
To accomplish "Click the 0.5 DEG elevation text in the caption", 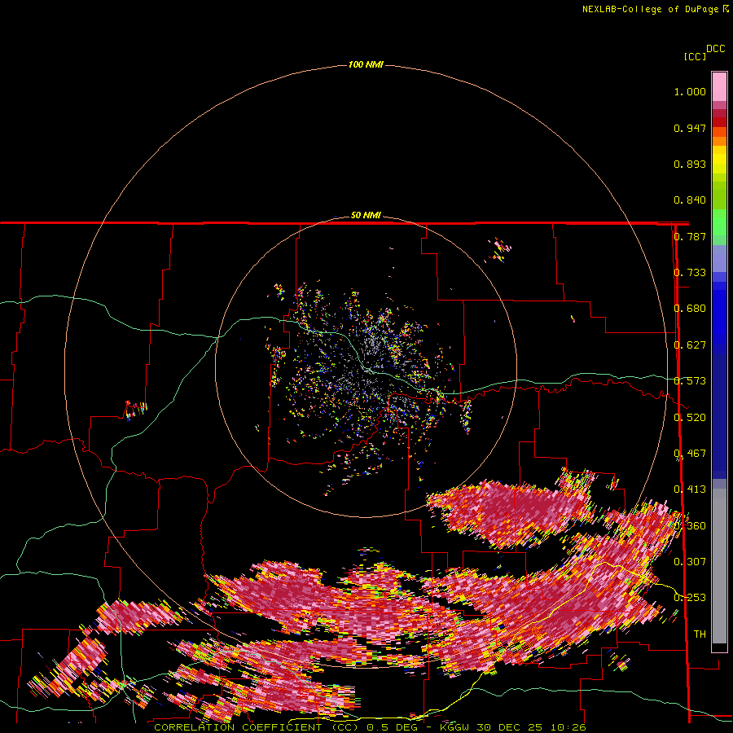I will 392,727.
